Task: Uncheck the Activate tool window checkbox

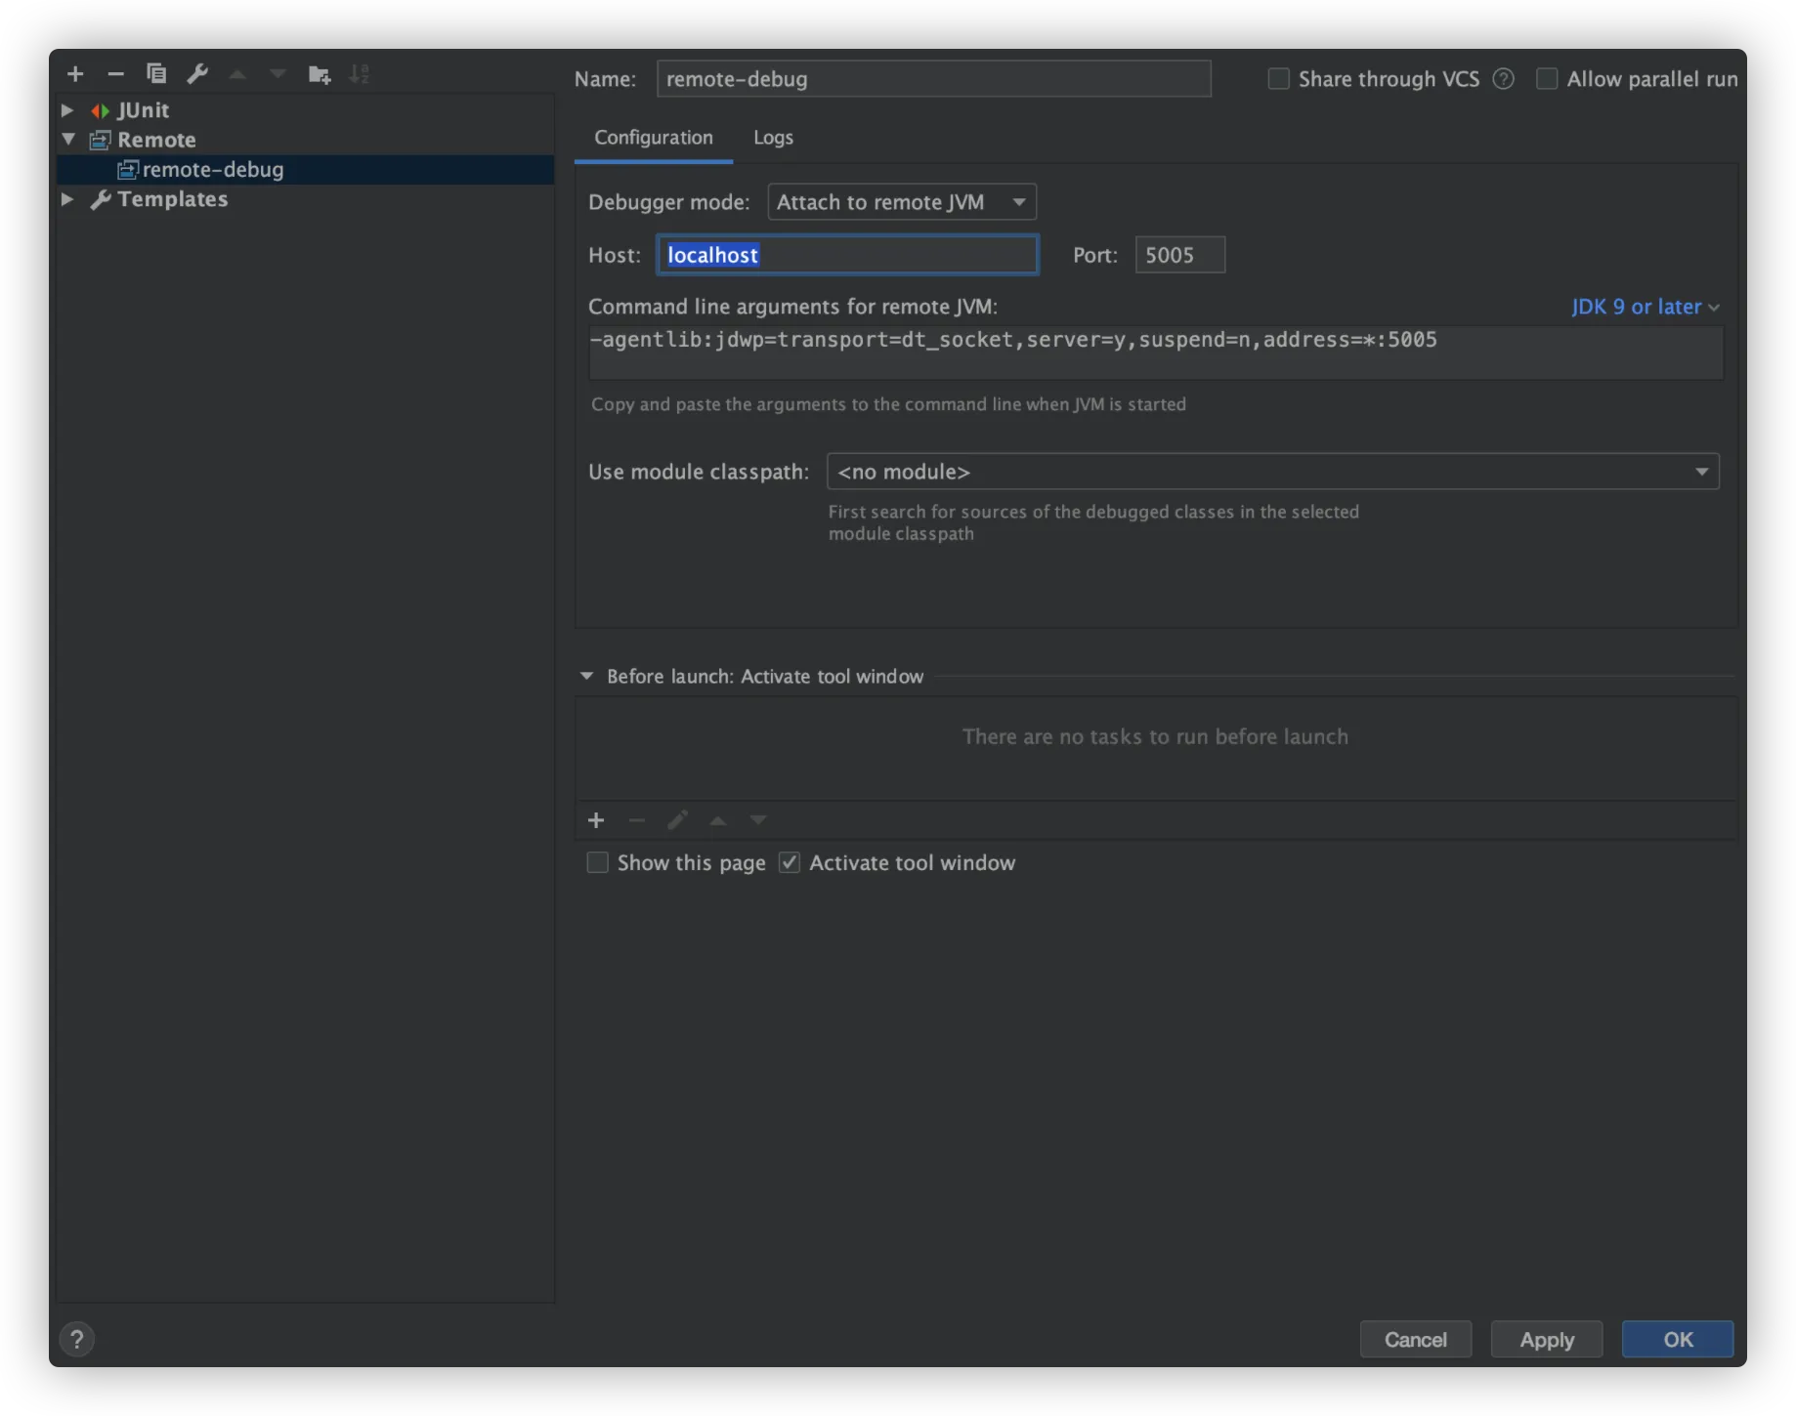Action: [790, 862]
